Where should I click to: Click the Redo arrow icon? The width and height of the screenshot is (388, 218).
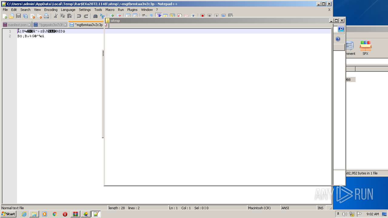86,16
